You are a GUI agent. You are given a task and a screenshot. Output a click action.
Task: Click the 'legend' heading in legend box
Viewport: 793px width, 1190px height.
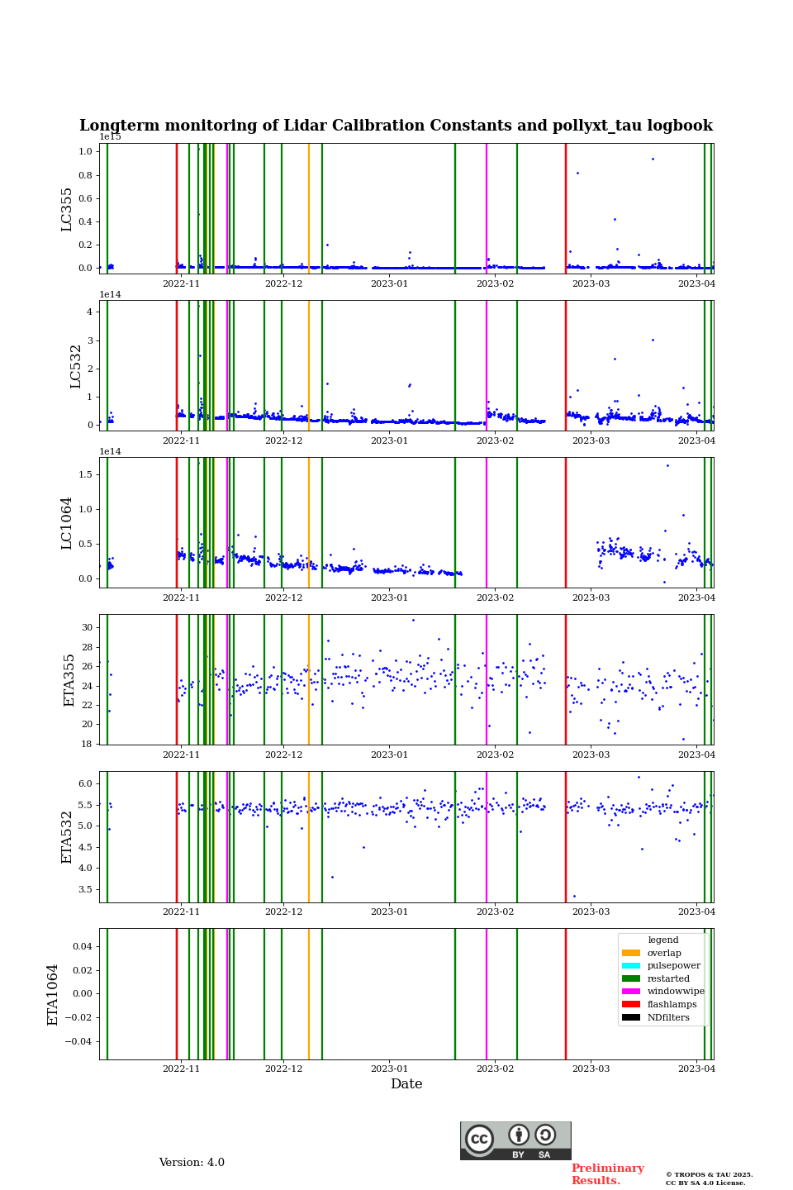(663, 940)
